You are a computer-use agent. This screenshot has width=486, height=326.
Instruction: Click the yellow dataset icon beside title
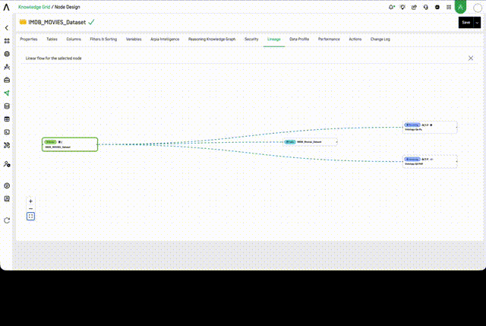(x=23, y=22)
